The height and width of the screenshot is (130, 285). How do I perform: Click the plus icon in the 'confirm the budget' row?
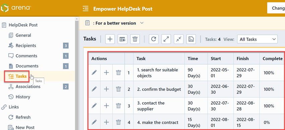pyautogui.click(x=106, y=89)
